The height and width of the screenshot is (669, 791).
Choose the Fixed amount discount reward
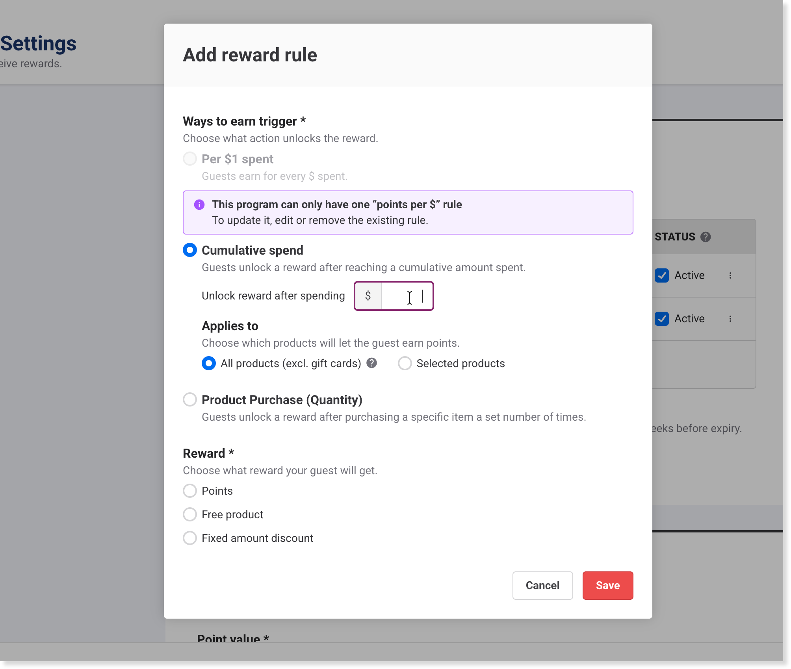click(x=190, y=538)
